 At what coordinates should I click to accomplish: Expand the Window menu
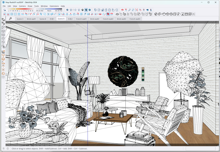click(44, 6)
